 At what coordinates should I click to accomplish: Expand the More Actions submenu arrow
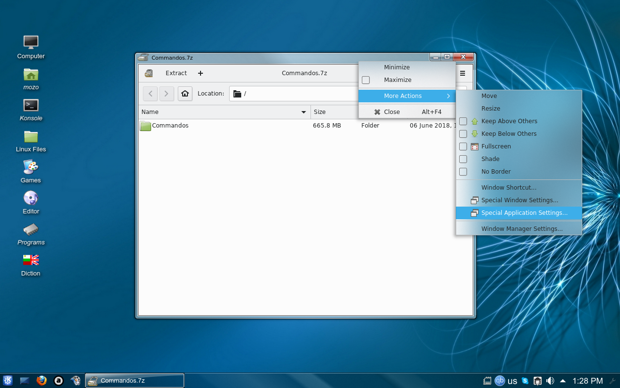point(449,96)
